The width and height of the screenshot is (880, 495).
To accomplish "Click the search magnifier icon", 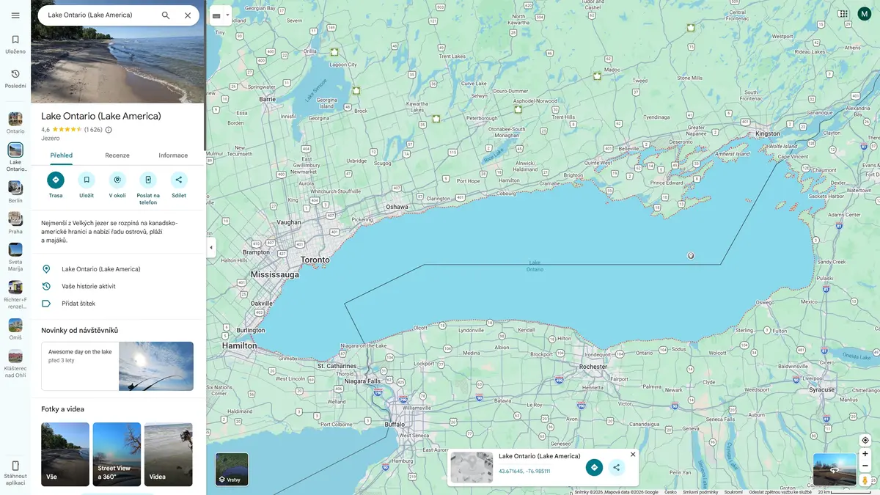I will [x=166, y=15].
